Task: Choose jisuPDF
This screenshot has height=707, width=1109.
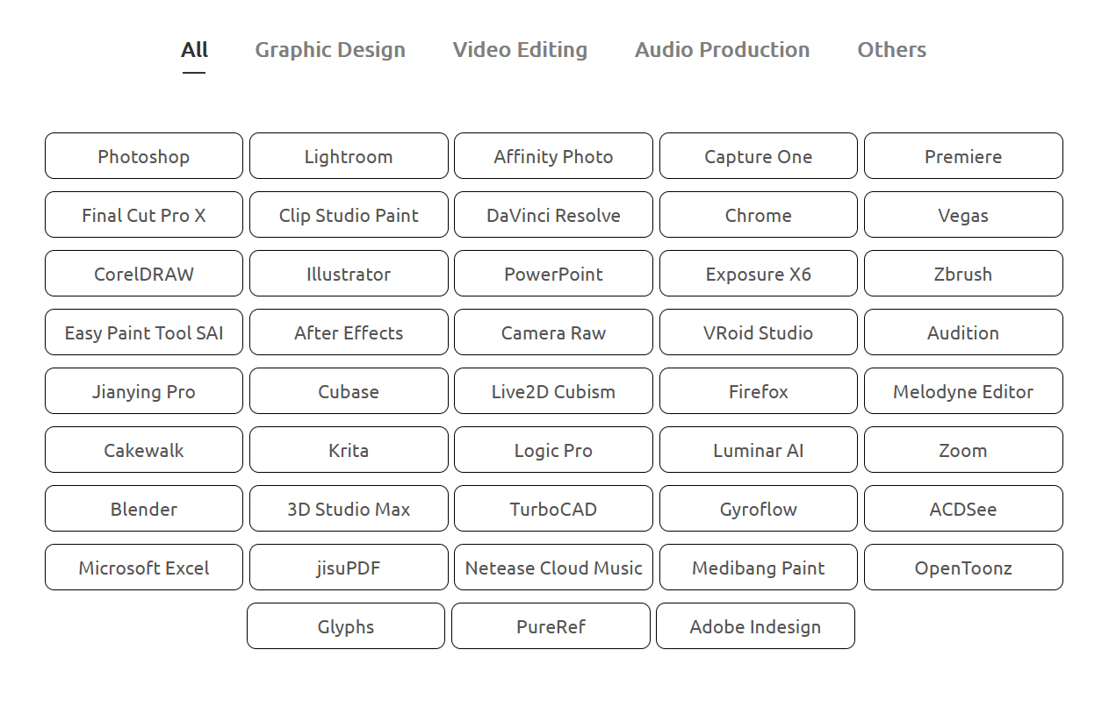Action: click(x=349, y=568)
